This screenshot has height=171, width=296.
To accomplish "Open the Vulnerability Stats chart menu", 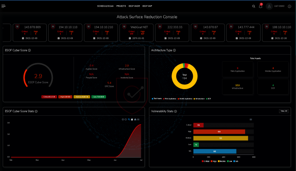I will click(x=251, y=120).
